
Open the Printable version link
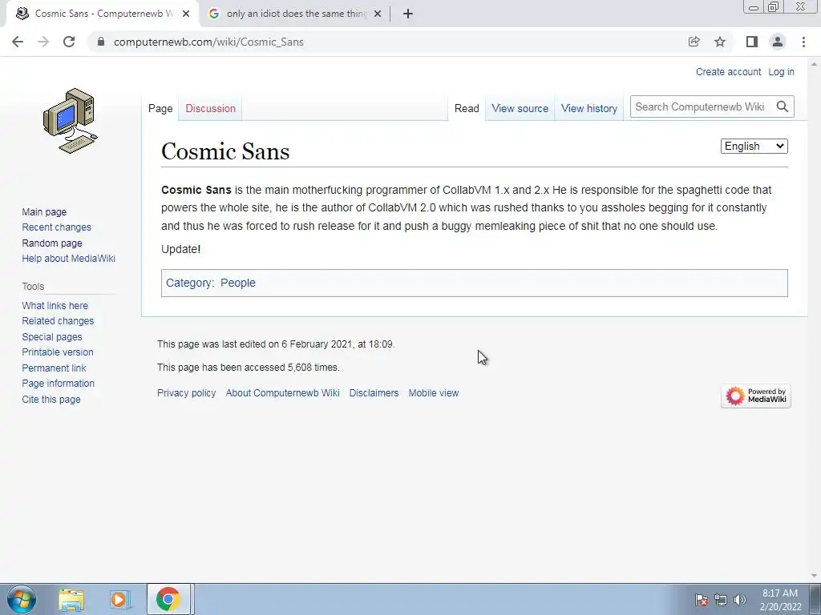pyautogui.click(x=58, y=352)
